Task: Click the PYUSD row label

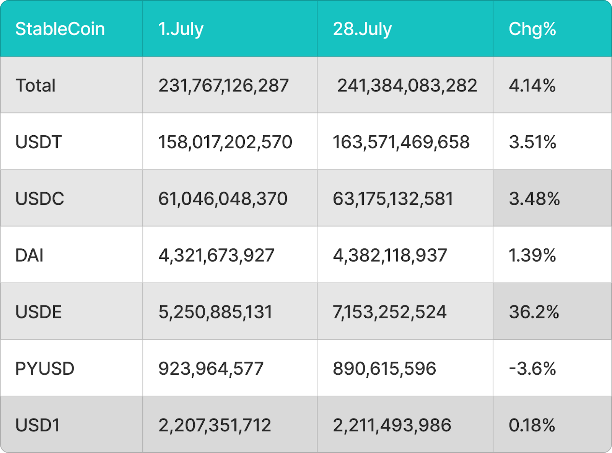Action: click(45, 369)
